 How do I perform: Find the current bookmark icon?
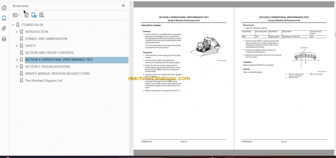[x=42, y=15]
